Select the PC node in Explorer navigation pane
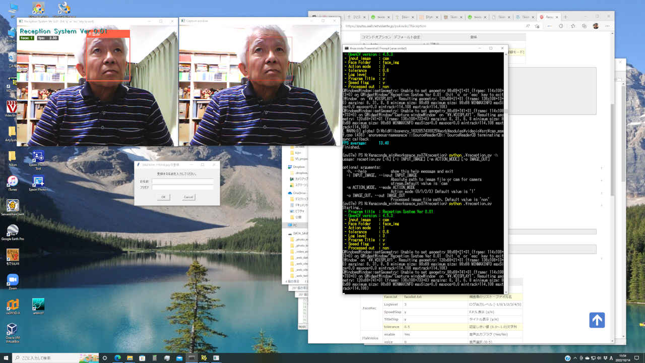The width and height of the screenshot is (645, 363). 295,225
